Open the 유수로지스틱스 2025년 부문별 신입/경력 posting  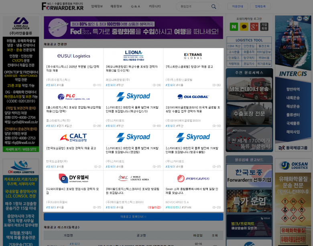pyautogui.click(x=73, y=69)
